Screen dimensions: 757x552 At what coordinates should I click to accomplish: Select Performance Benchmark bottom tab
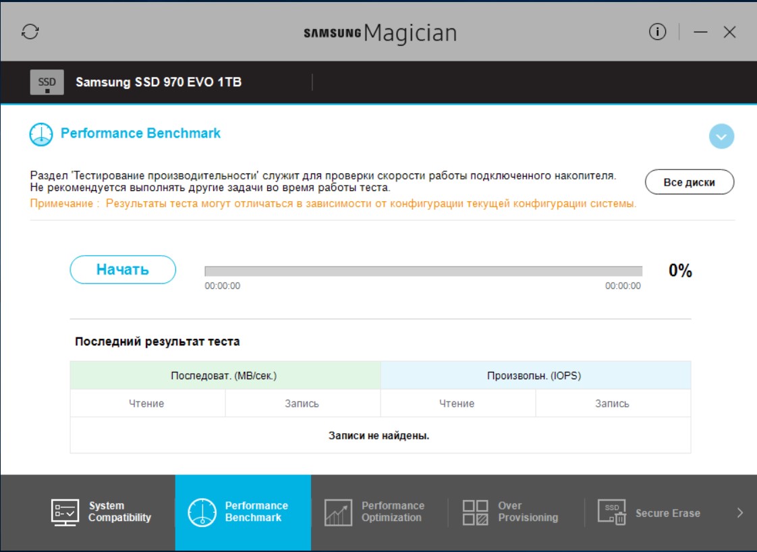[243, 512]
